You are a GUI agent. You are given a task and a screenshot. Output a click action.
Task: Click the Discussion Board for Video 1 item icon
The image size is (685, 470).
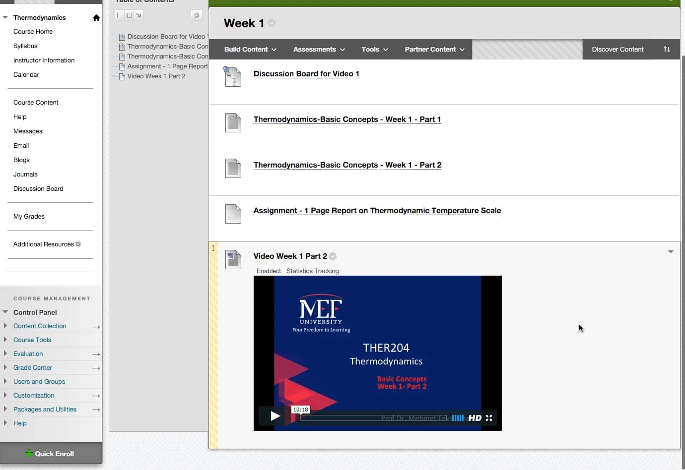click(x=232, y=77)
